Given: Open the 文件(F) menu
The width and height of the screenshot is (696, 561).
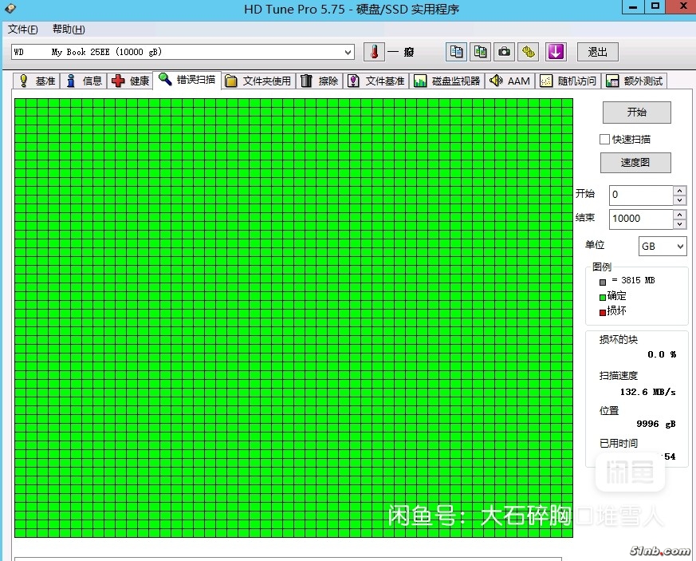Looking at the screenshot, I should [x=22, y=30].
